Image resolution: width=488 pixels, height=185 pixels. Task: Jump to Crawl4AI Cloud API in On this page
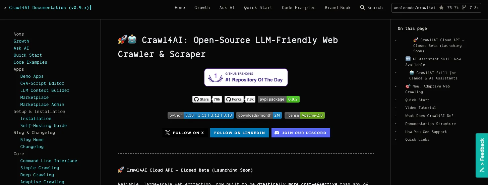[x=438, y=46]
